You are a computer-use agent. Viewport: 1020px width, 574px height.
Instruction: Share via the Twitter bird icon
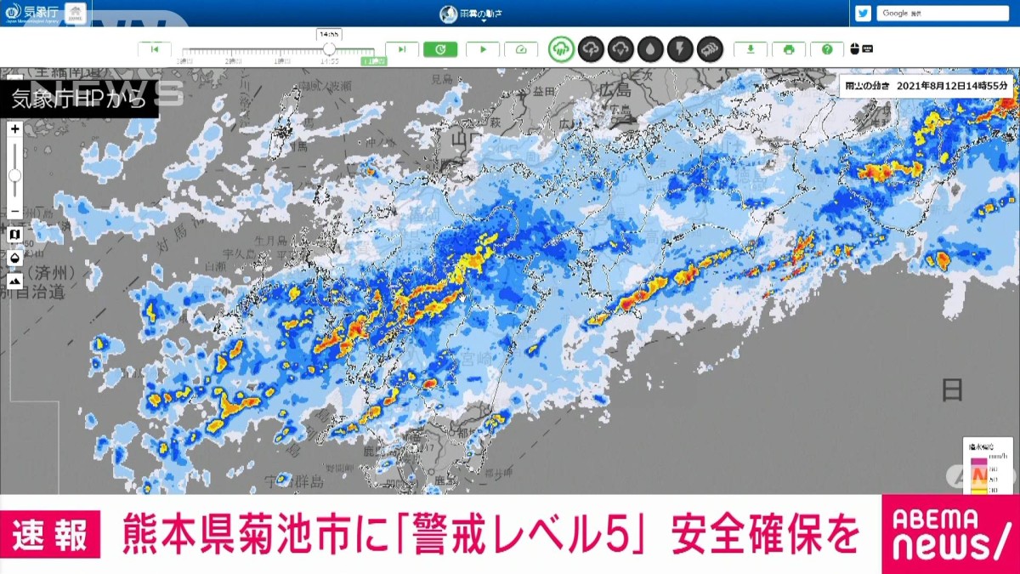pyautogui.click(x=864, y=13)
